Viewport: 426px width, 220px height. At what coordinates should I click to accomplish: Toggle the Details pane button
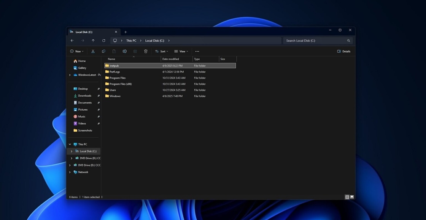pos(344,51)
